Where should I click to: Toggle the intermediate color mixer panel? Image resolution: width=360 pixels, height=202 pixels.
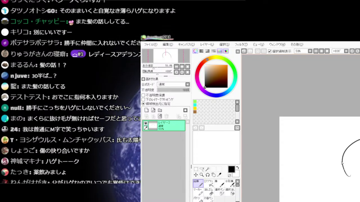[214, 51]
